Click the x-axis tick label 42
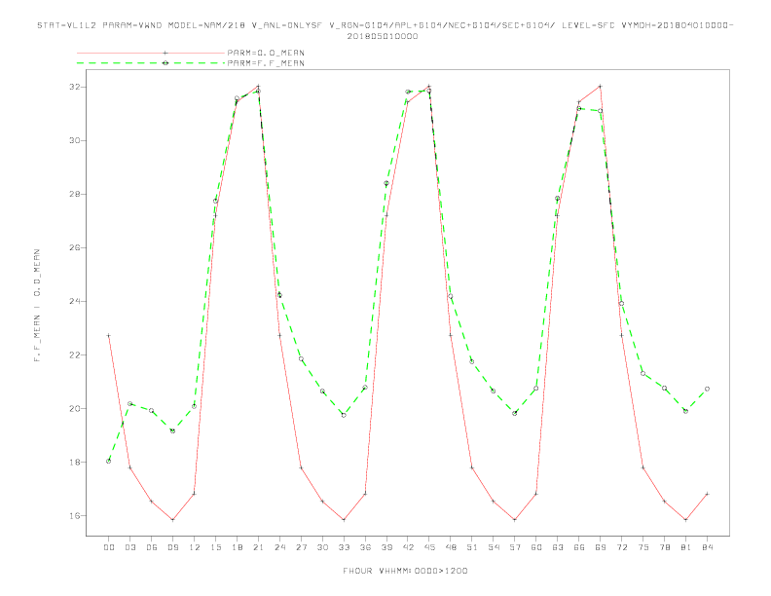Image resolution: width=771 pixels, height=596 pixels. pos(408,547)
